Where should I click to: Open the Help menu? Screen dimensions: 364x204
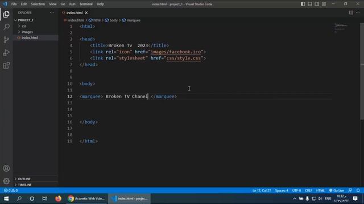click(100, 4)
